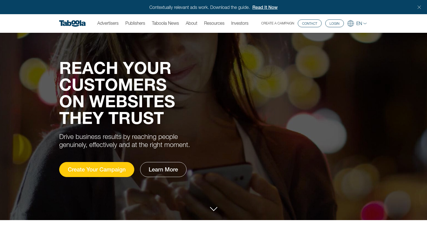Click the Learn More button

pyautogui.click(x=163, y=170)
